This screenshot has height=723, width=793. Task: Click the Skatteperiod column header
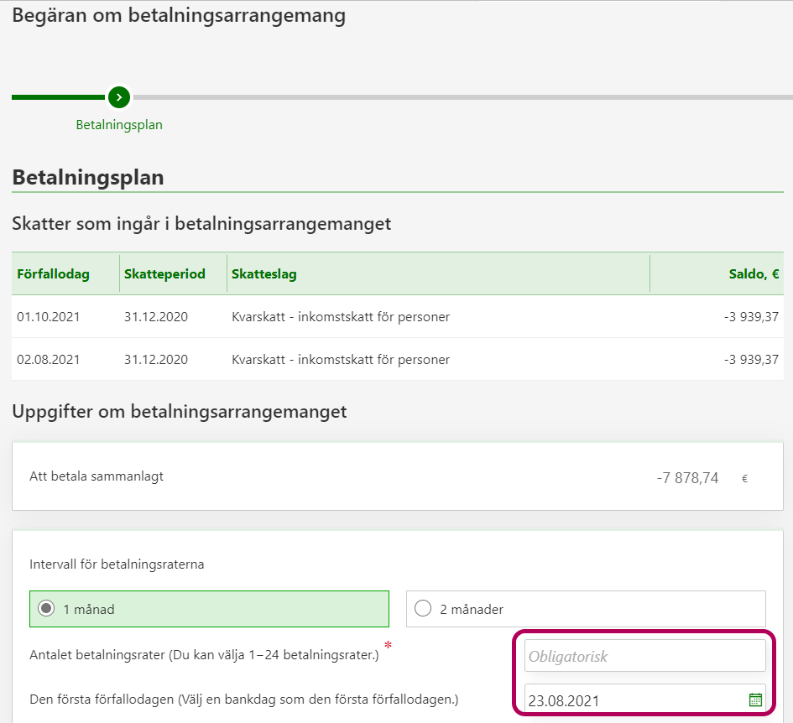(x=164, y=274)
